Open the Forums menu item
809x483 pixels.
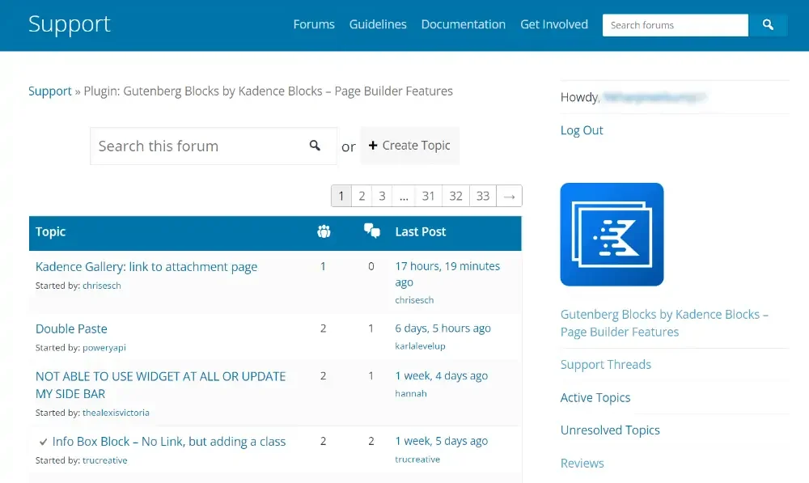tap(314, 24)
